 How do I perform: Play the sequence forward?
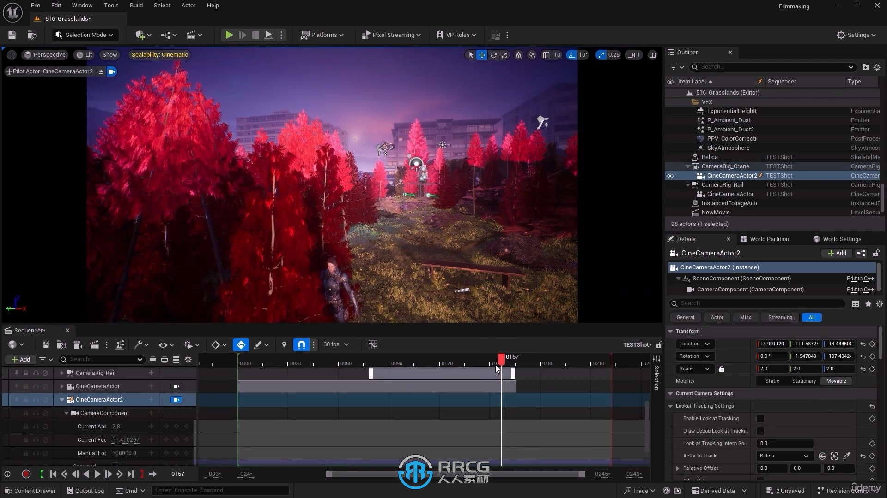click(x=97, y=474)
